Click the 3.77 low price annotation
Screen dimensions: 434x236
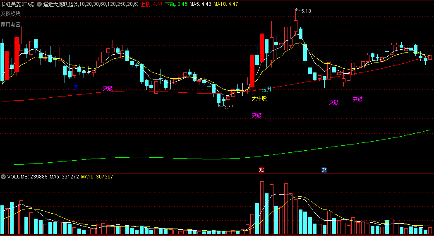pos(229,107)
